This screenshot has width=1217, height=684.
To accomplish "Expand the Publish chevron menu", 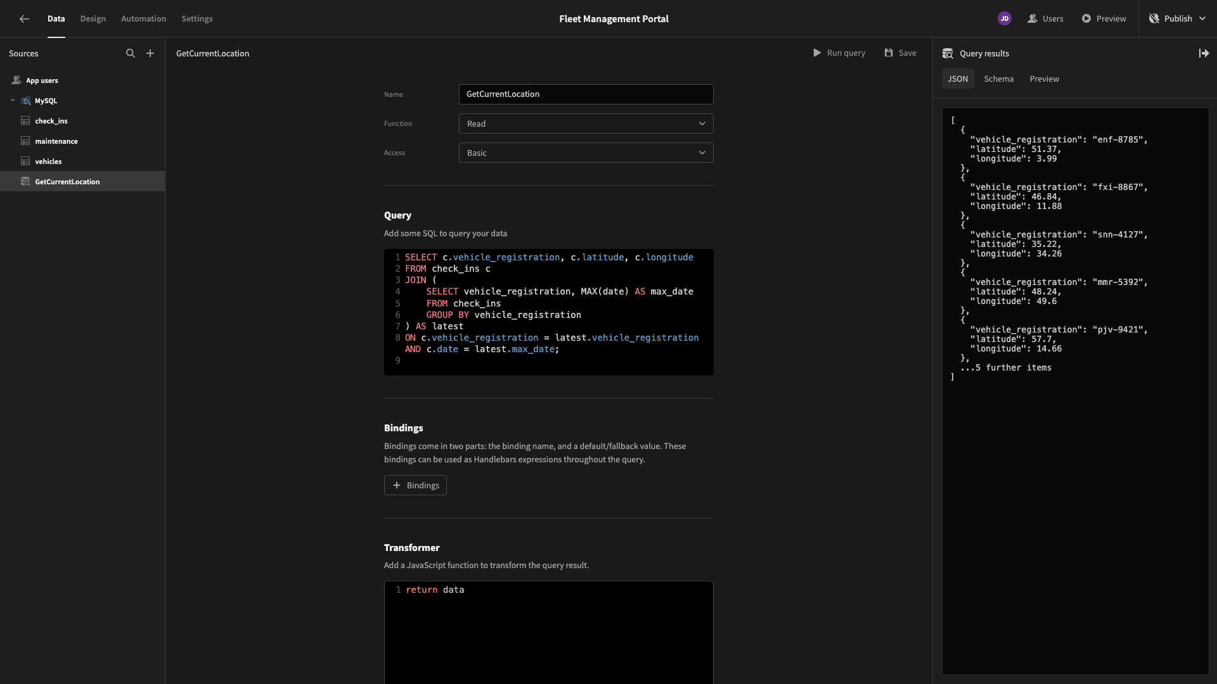I will pyautogui.click(x=1202, y=19).
